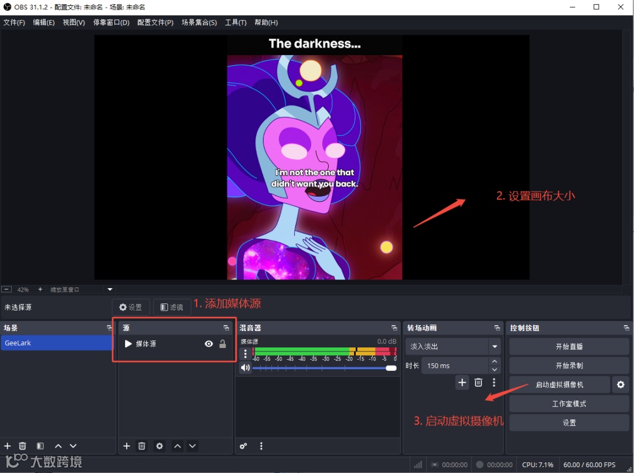
Task: Zoom in preview plus button
Action: click(40, 289)
